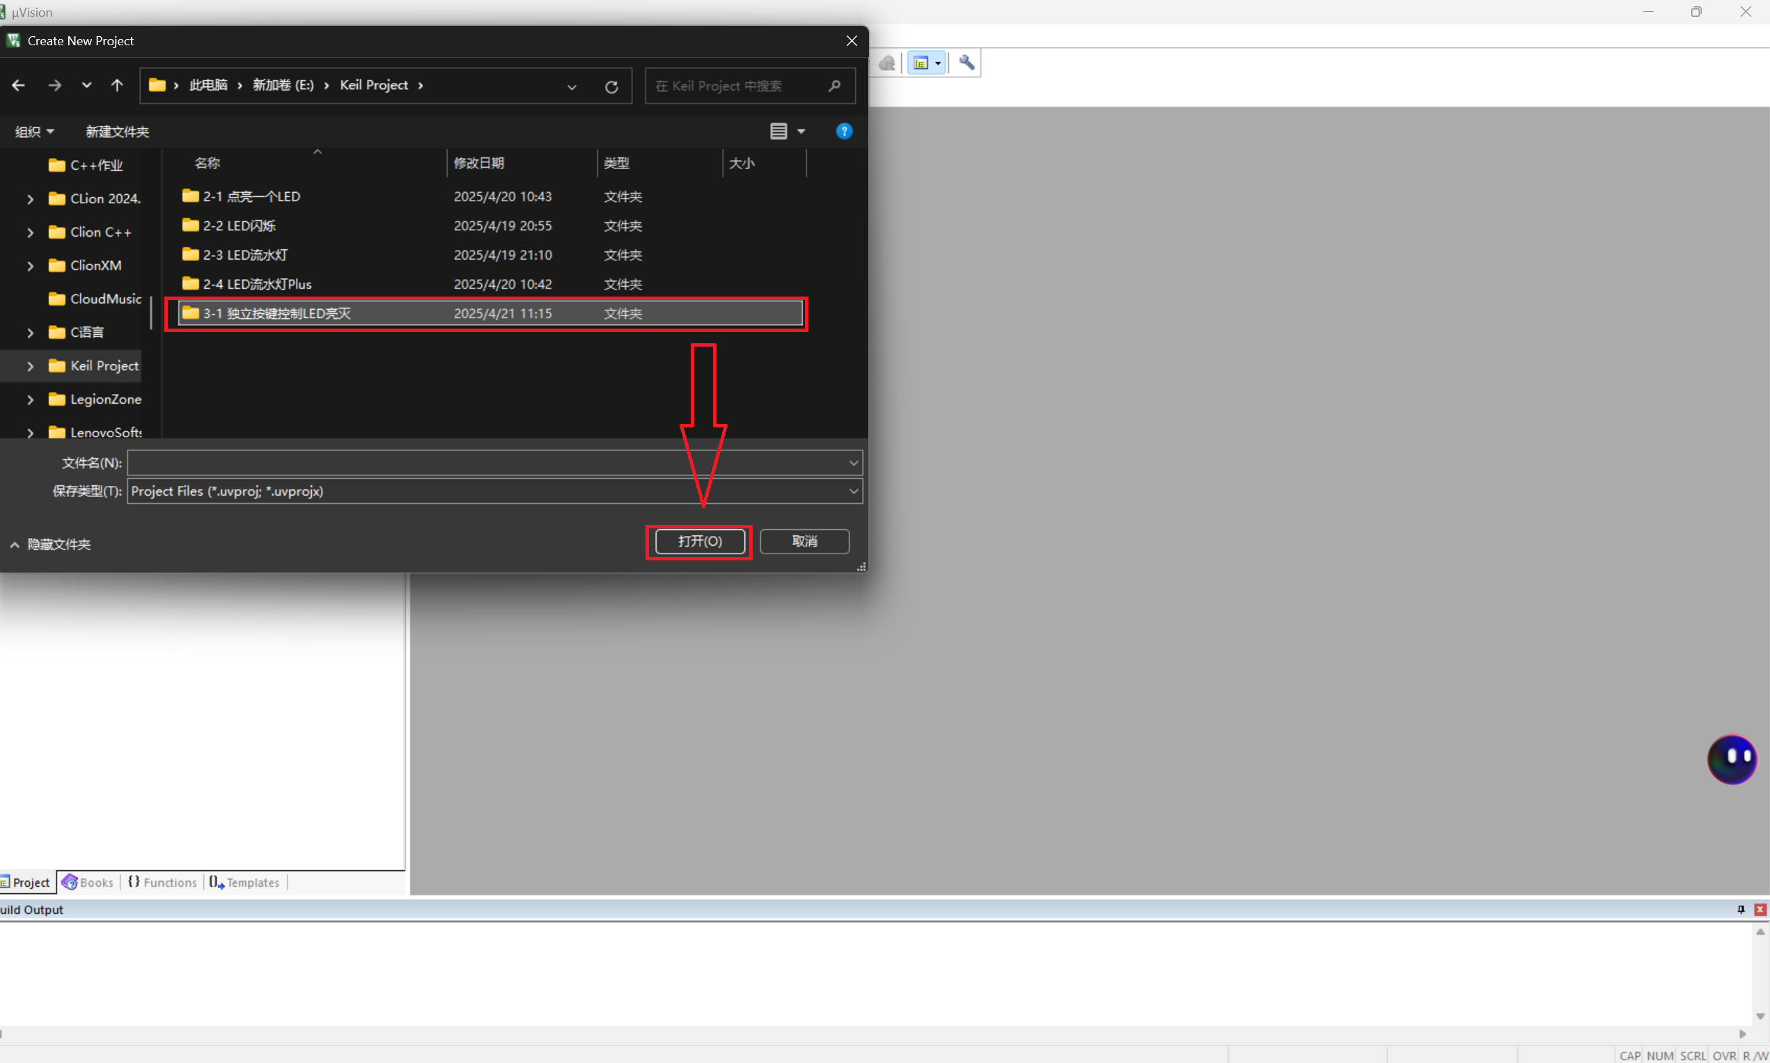Open the view mode options dropdown
Viewport: 1770px width, 1063px height.
(x=801, y=131)
